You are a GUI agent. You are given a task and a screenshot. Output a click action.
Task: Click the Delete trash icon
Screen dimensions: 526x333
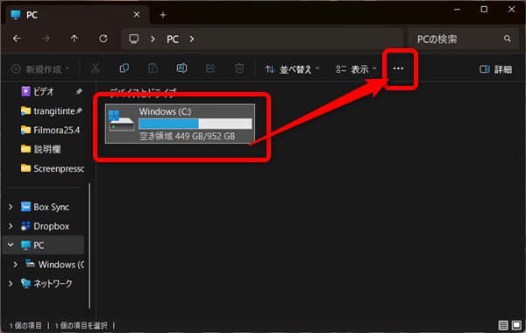click(239, 68)
